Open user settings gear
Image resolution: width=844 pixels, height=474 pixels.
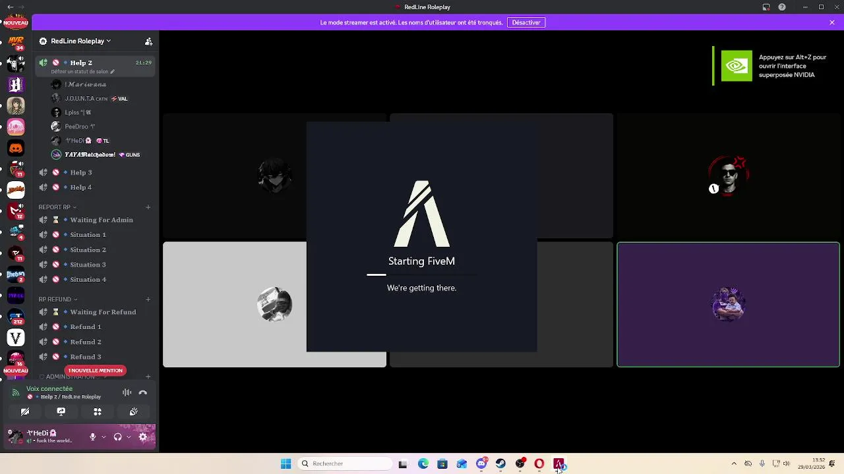click(143, 436)
